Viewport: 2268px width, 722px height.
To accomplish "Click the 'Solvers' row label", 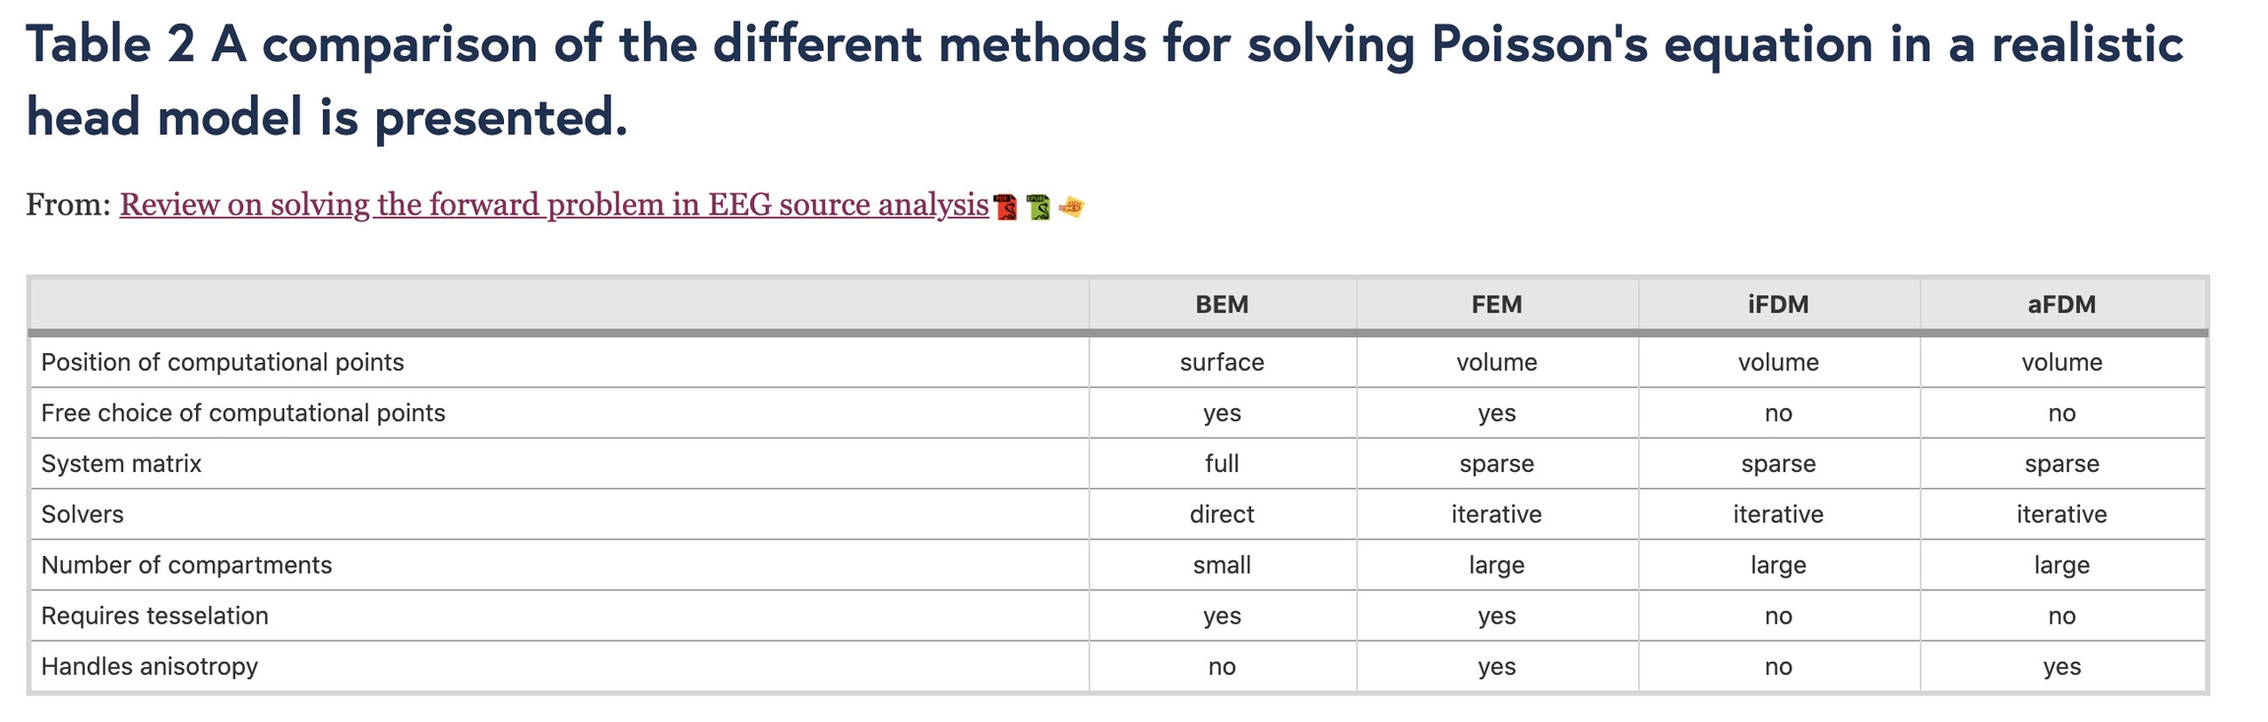I will point(83,514).
